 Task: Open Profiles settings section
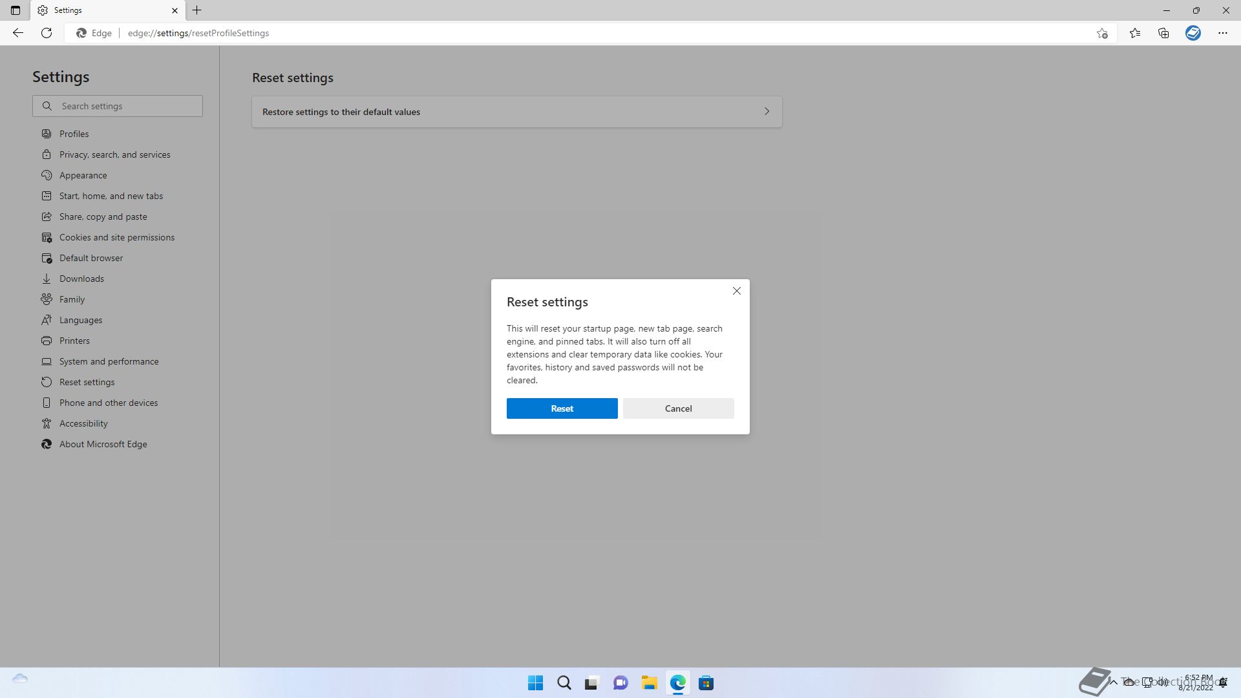(74, 134)
